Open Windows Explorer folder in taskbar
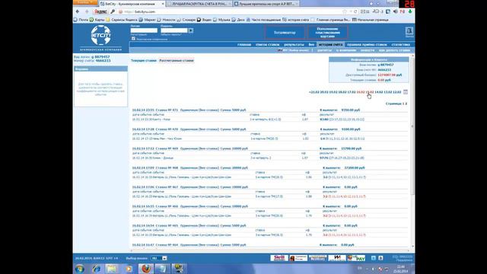 coord(112,269)
